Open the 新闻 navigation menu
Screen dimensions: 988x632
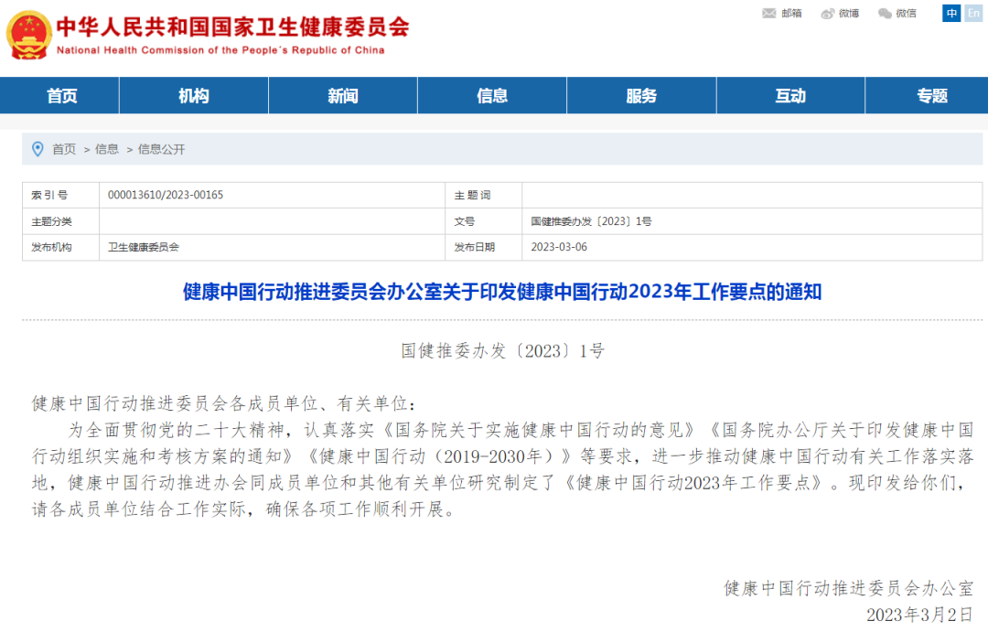(343, 96)
